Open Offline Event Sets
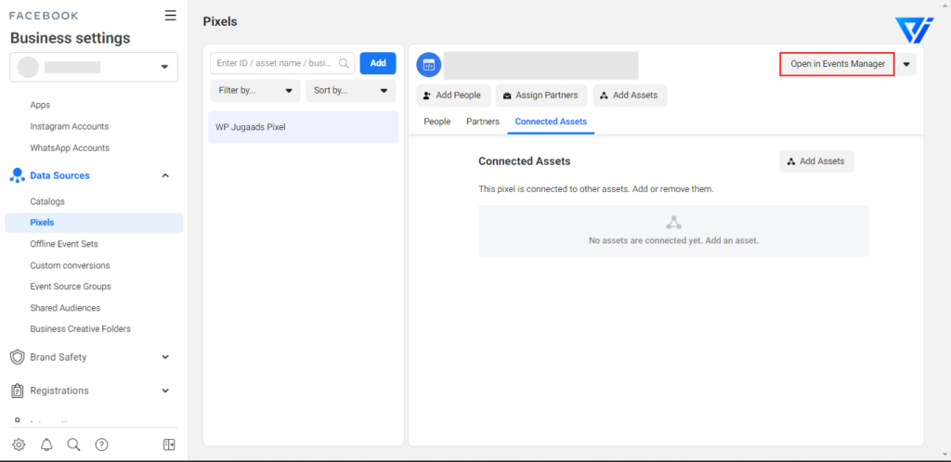951x462 pixels. 64,244
